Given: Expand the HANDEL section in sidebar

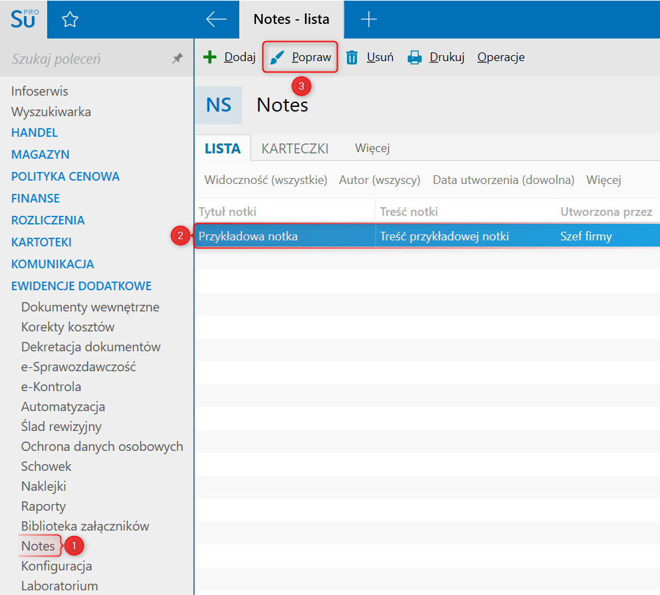Looking at the screenshot, I should point(35,133).
